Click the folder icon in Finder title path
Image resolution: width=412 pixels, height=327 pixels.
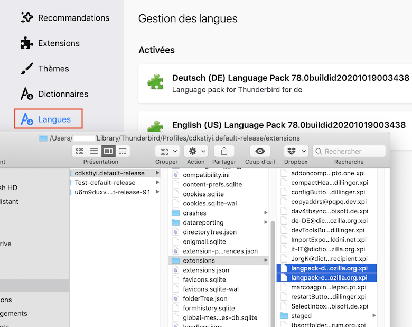pos(43,138)
